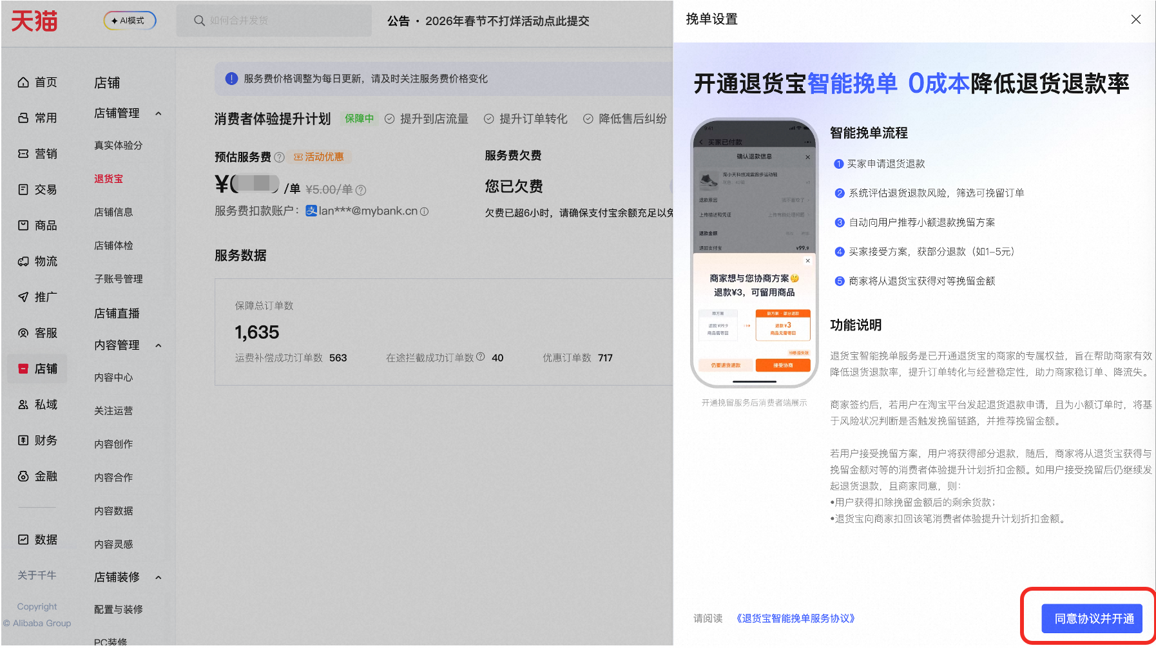Open 数据 in sidebar
The width and height of the screenshot is (1156, 648).
coord(37,540)
